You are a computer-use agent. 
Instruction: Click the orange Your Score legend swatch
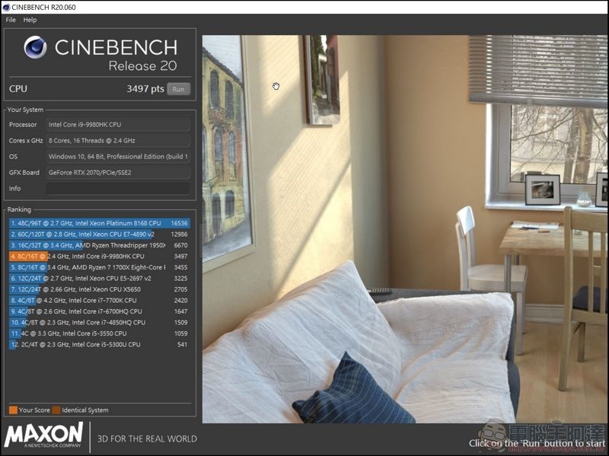point(13,410)
